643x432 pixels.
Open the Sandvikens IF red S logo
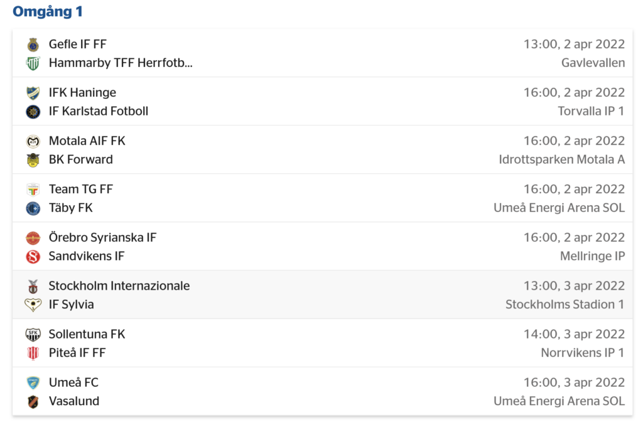click(x=33, y=256)
